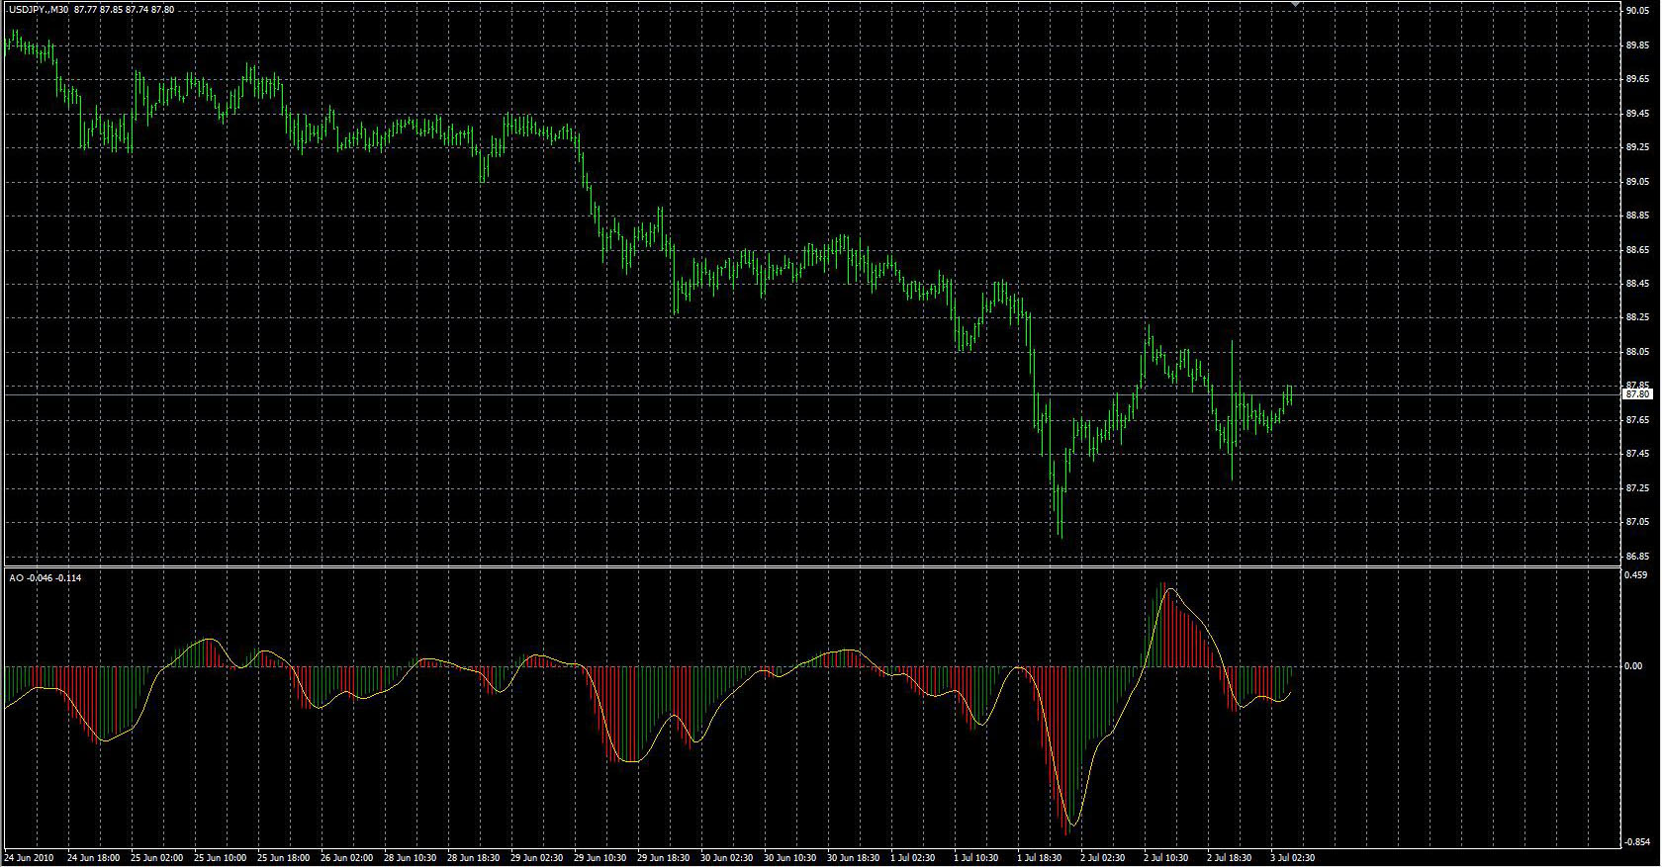Click the 30 Jun 10:30 time label

pos(789,858)
